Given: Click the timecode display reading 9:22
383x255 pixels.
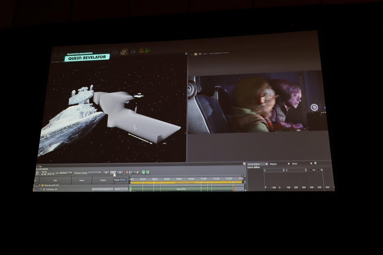Looking at the screenshot, I should click(x=41, y=173).
